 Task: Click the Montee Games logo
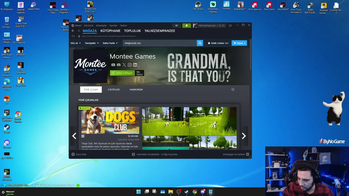tap(90, 66)
